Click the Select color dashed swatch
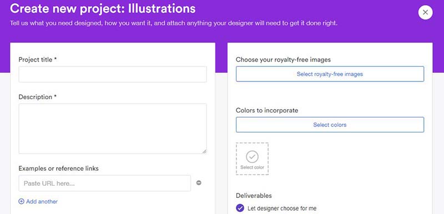The image size is (444, 214). (252, 159)
